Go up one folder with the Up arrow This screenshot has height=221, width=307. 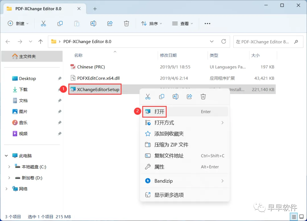tap(41, 42)
